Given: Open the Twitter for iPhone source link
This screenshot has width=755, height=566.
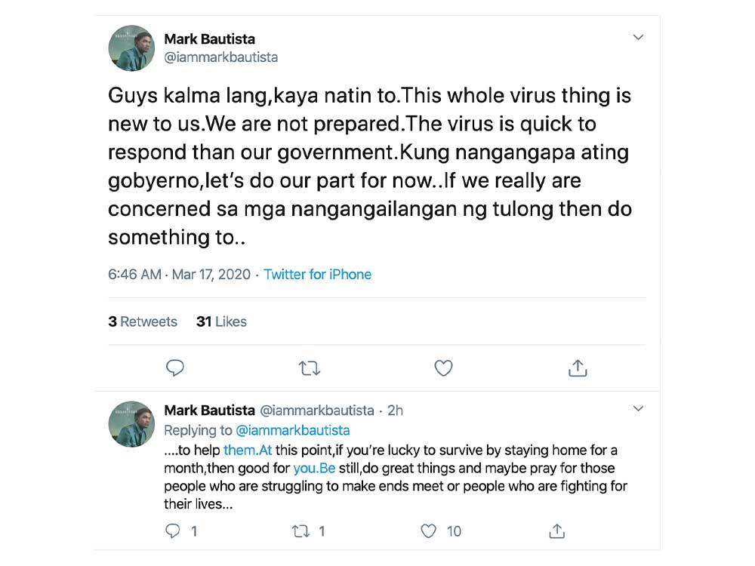Looking at the screenshot, I should click(x=317, y=275).
